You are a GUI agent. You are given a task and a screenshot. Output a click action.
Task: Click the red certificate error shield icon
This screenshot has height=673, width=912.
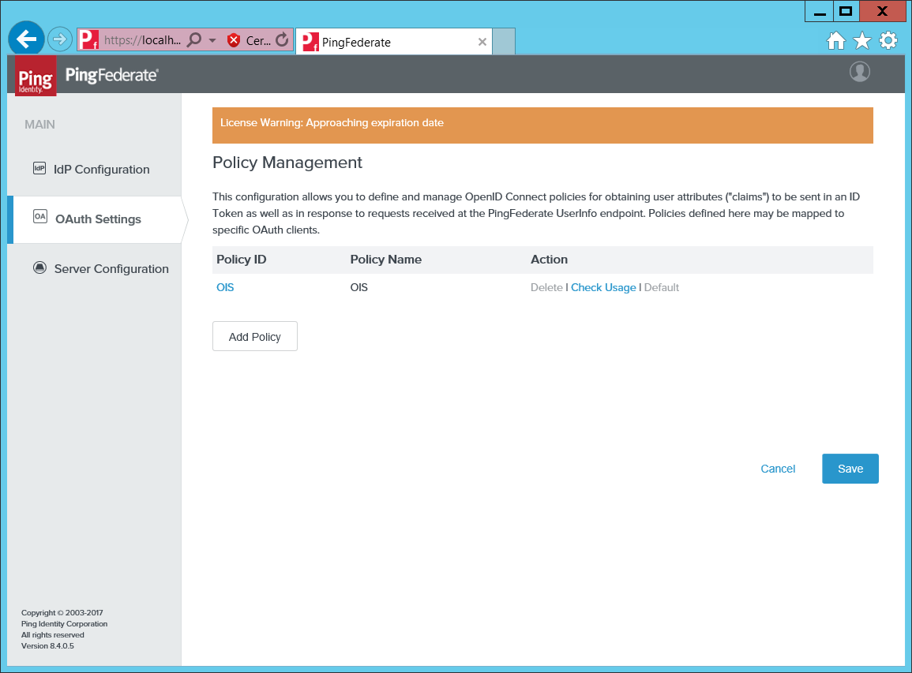tap(234, 40)
